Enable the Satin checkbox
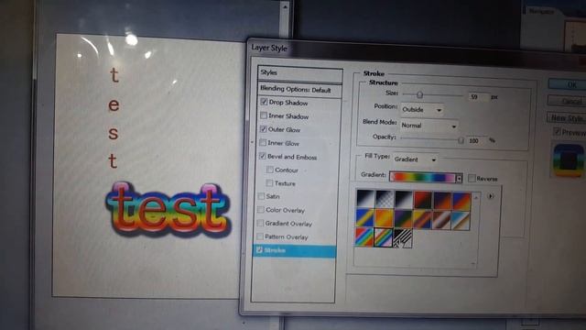This screenshot has height=330, width=586. point(261,196)
